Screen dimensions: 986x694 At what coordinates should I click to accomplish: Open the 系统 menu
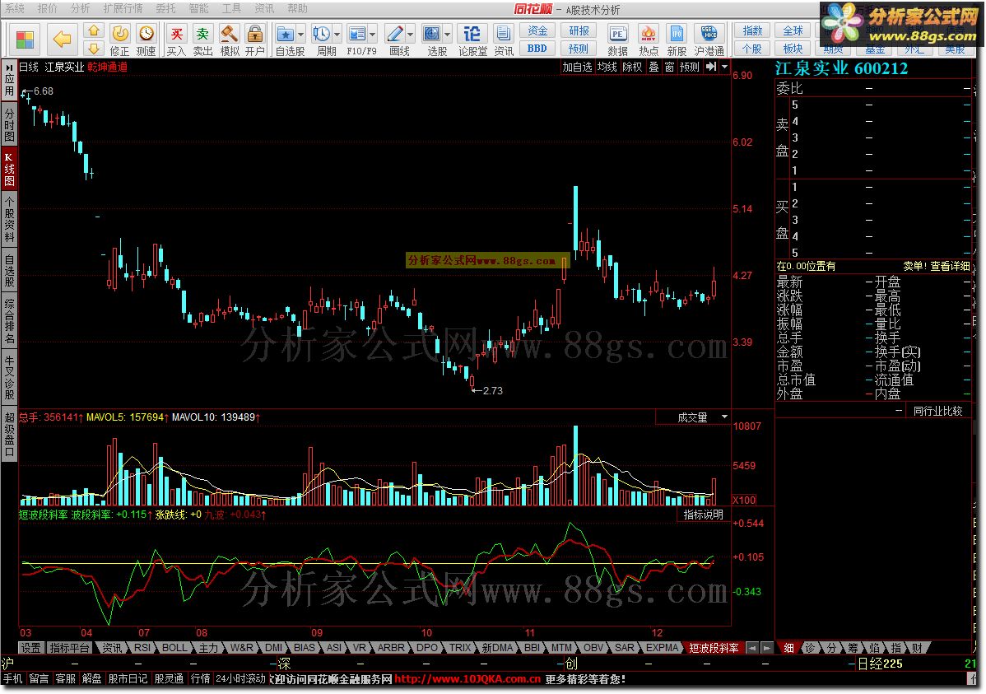(15, 8)
